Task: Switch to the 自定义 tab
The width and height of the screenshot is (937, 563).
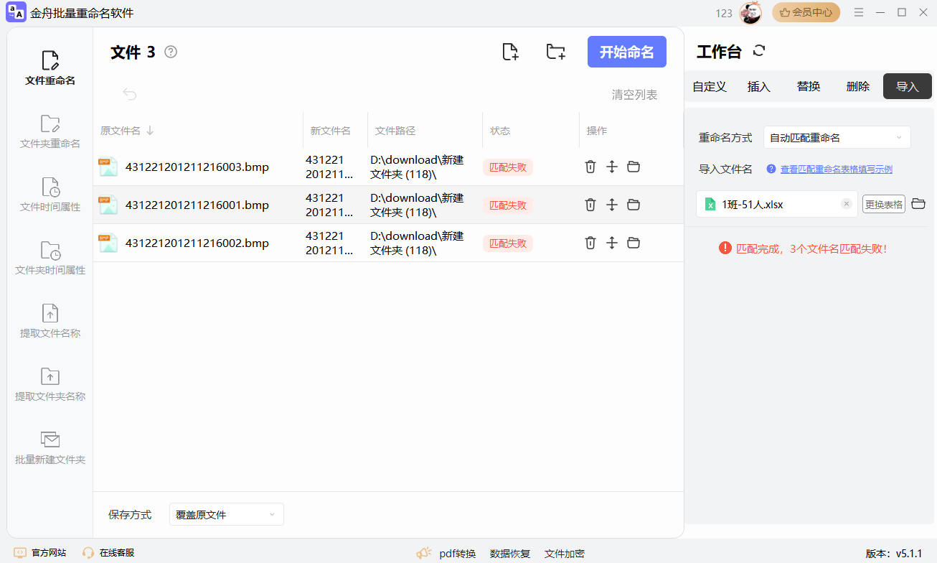Action: point(710,86)
